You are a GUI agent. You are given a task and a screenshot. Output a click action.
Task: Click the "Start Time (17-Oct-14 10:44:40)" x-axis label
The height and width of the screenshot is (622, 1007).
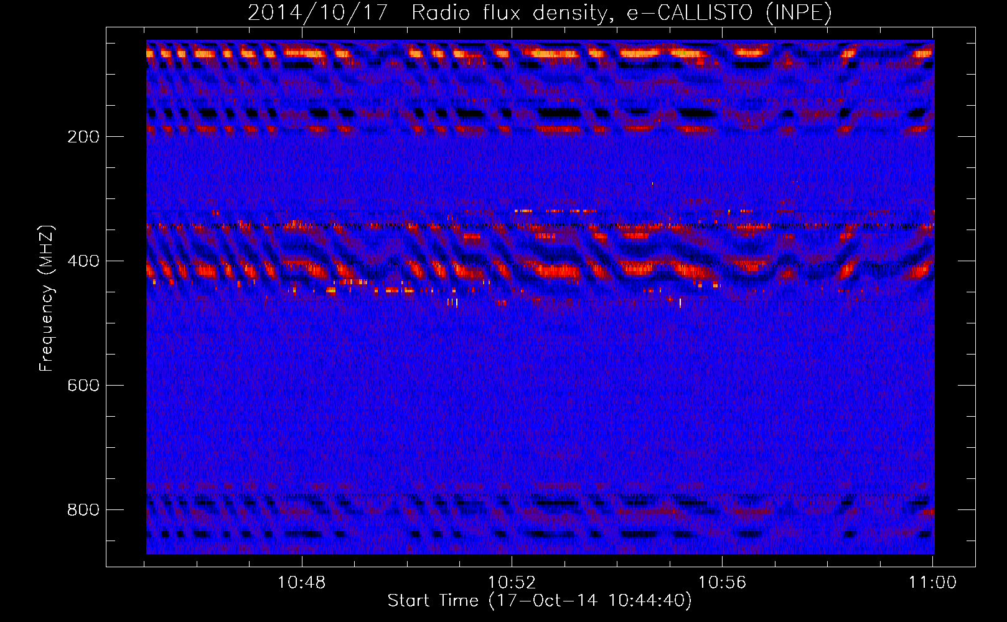coord(540,601)
